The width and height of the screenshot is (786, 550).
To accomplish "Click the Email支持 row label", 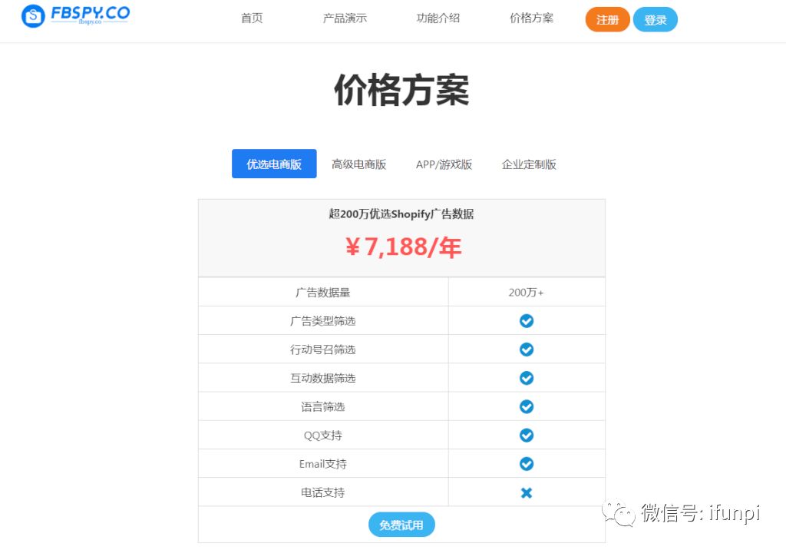I will (323, 464).
